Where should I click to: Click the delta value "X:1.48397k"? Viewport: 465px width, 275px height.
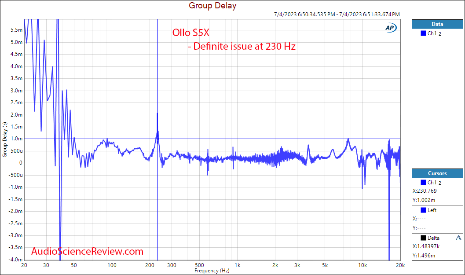(426, 246)
